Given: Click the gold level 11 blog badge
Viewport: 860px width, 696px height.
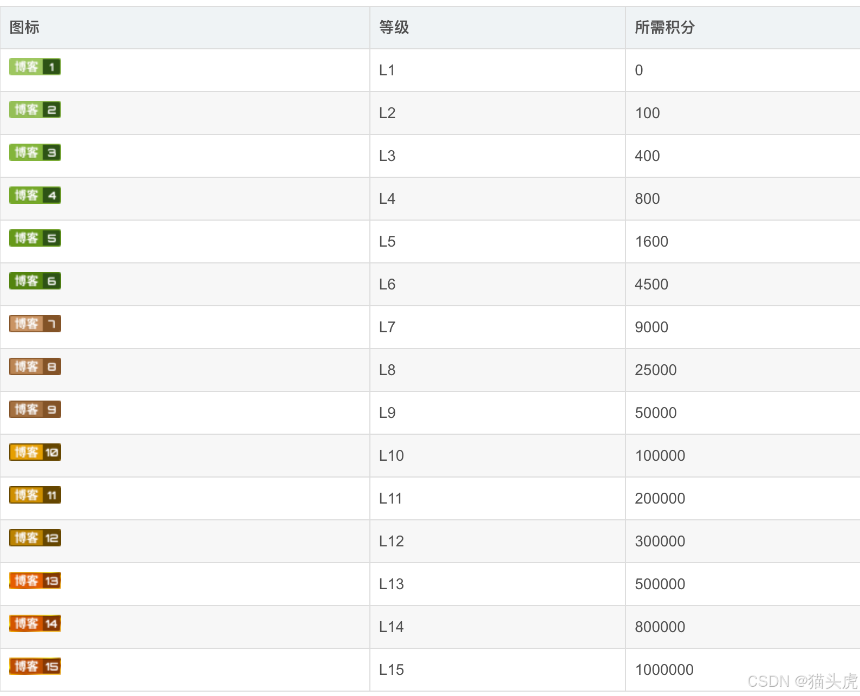Looking at the screenshot, I should click(x=35, y=495).
